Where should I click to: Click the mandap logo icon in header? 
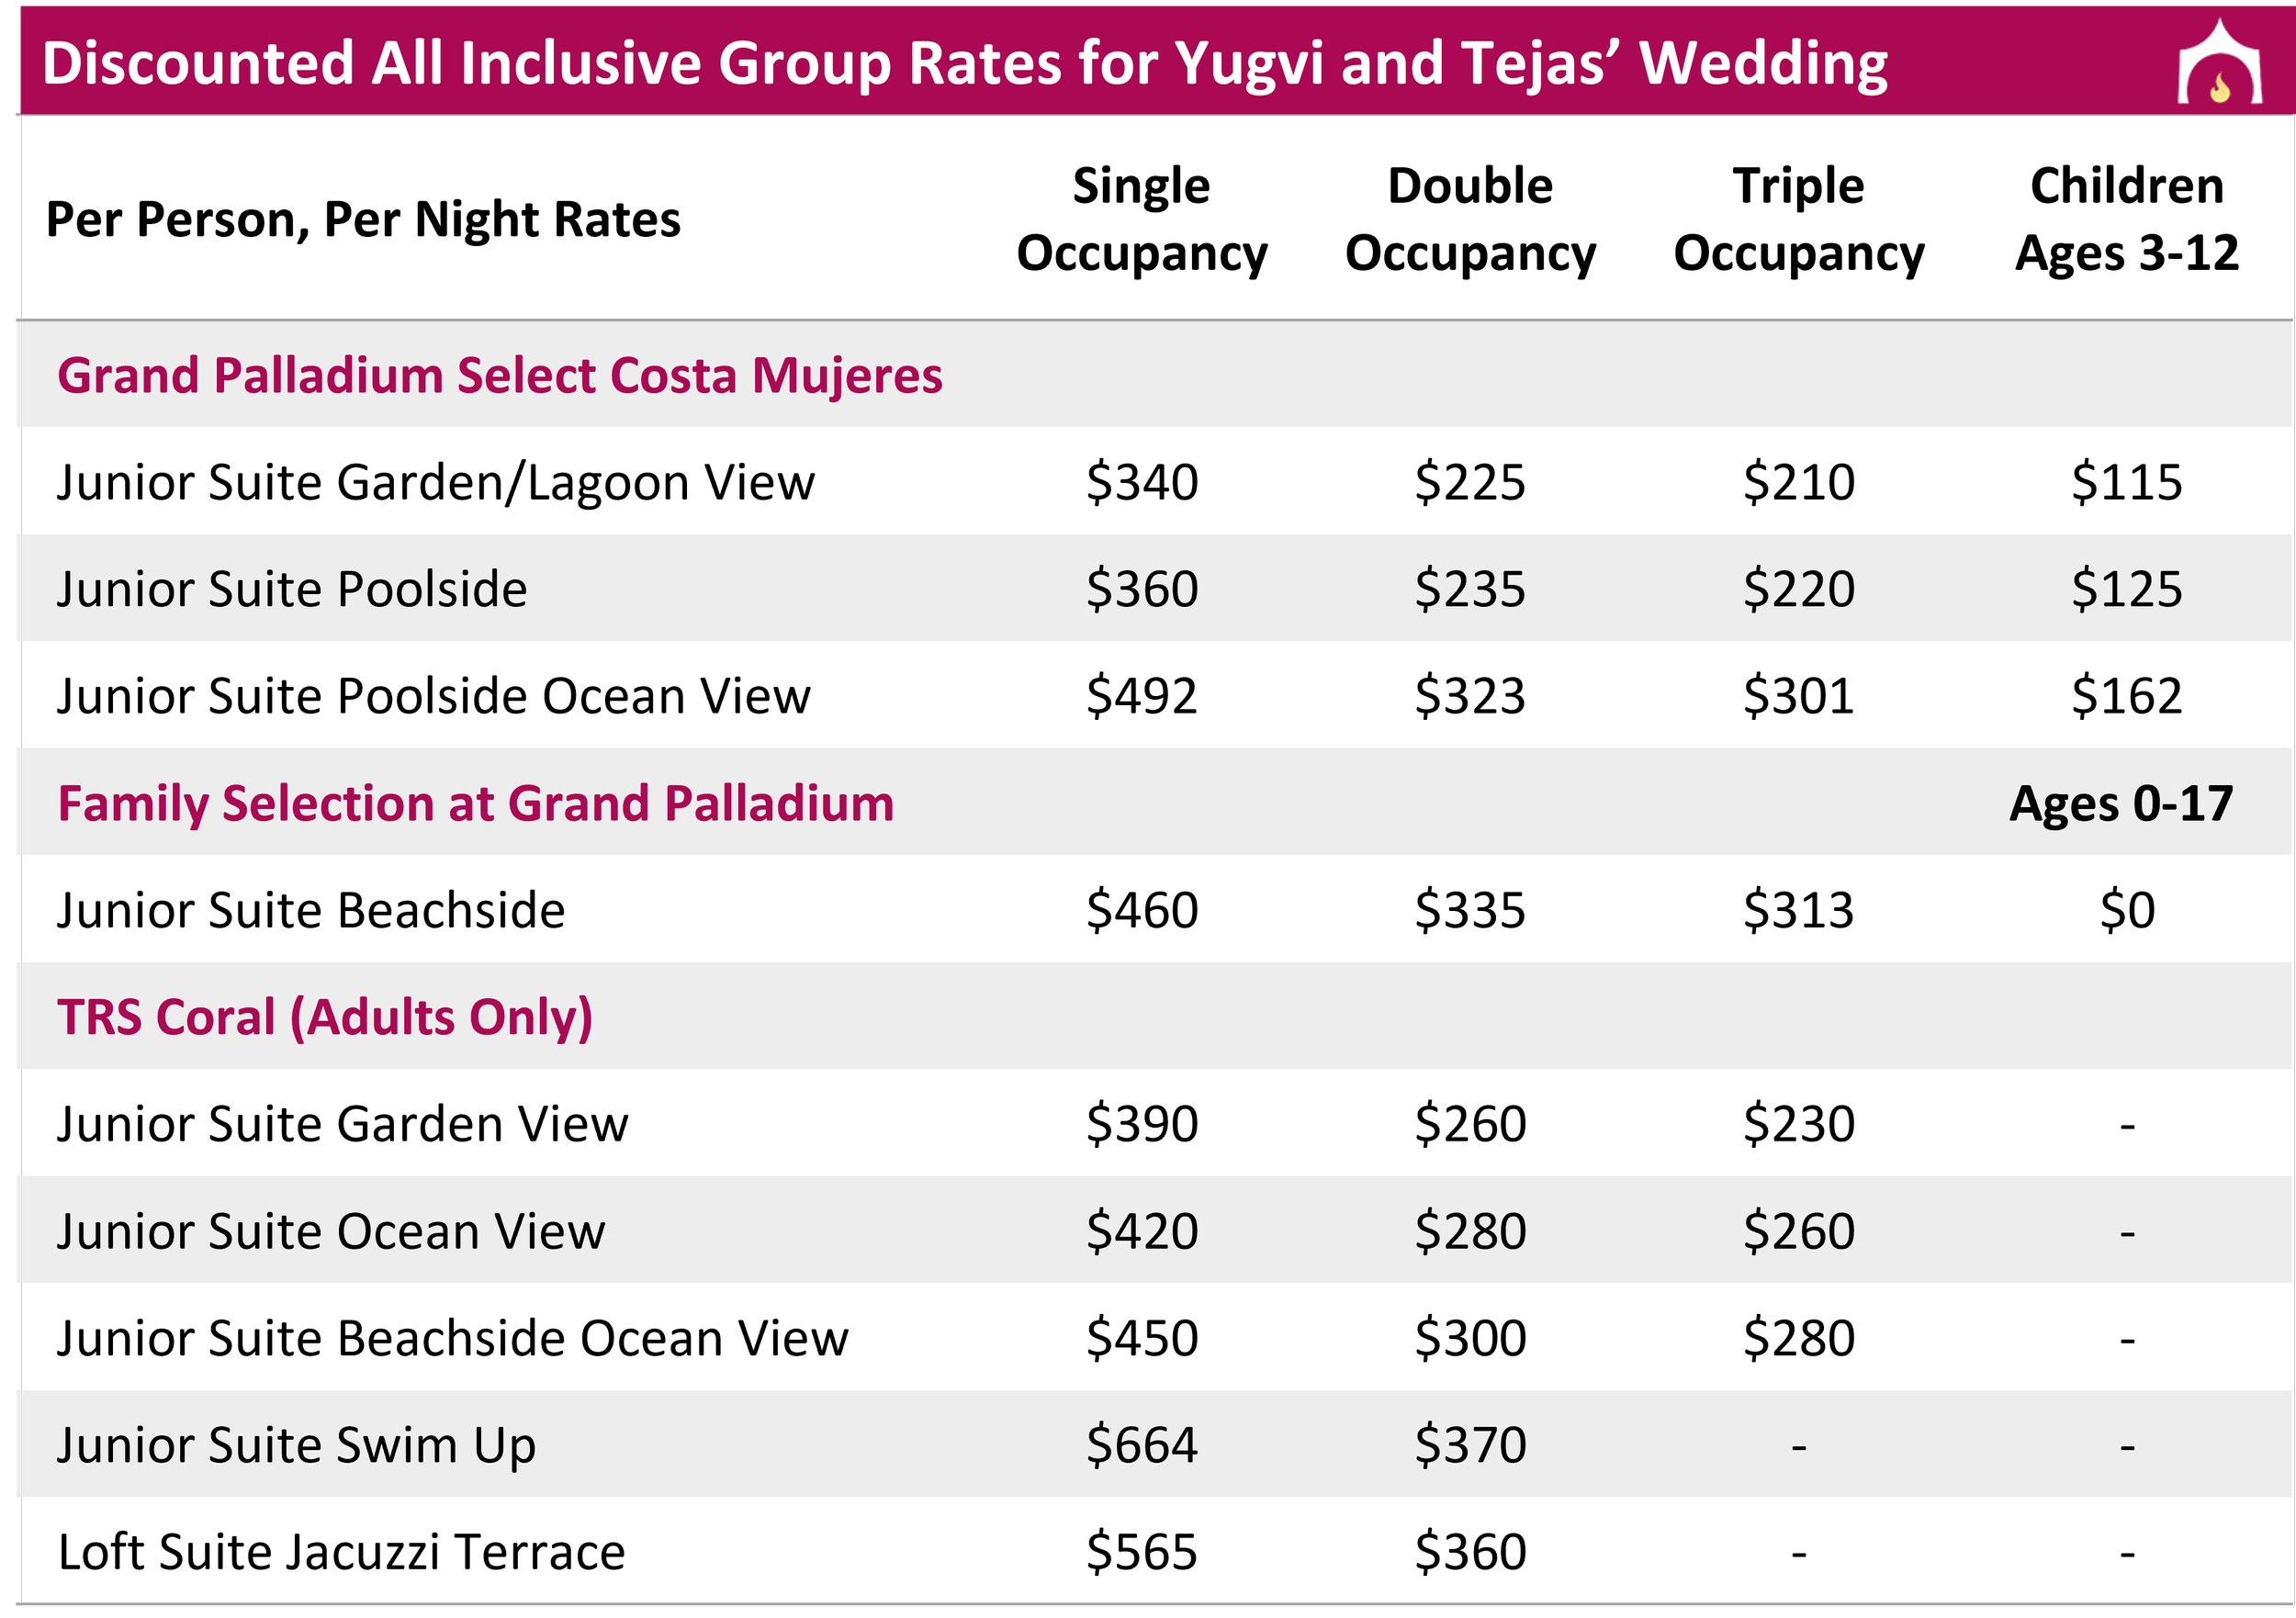tap(2219, 61)
